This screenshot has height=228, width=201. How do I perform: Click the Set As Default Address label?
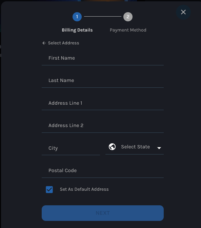pyautogui.click(x=84, y=189)
